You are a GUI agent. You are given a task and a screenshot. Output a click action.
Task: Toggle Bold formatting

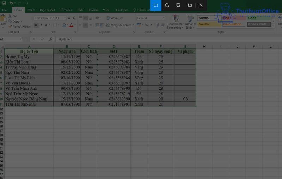(36, 25)
